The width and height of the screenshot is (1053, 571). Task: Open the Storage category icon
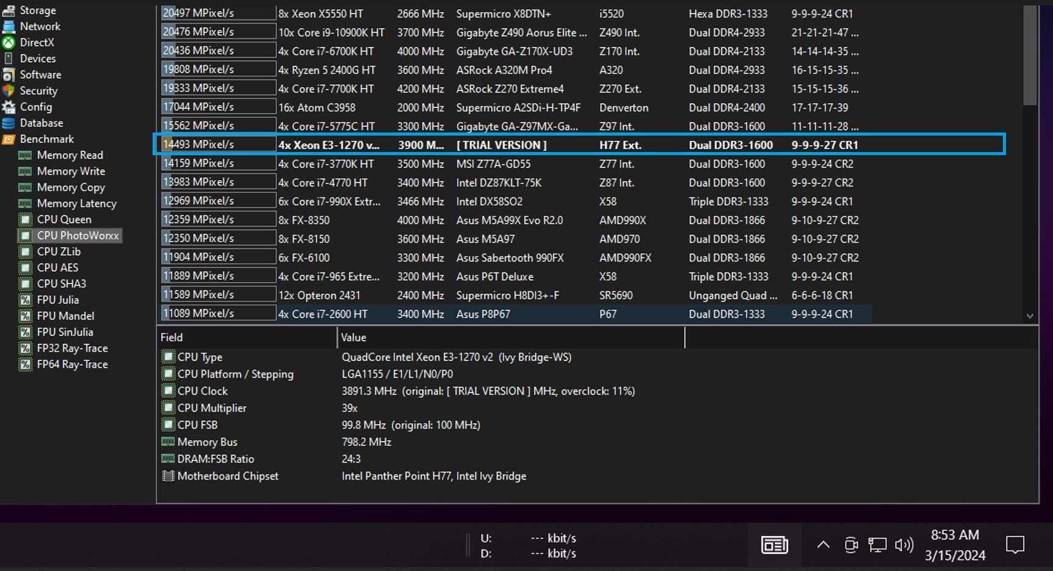(9, 10)
